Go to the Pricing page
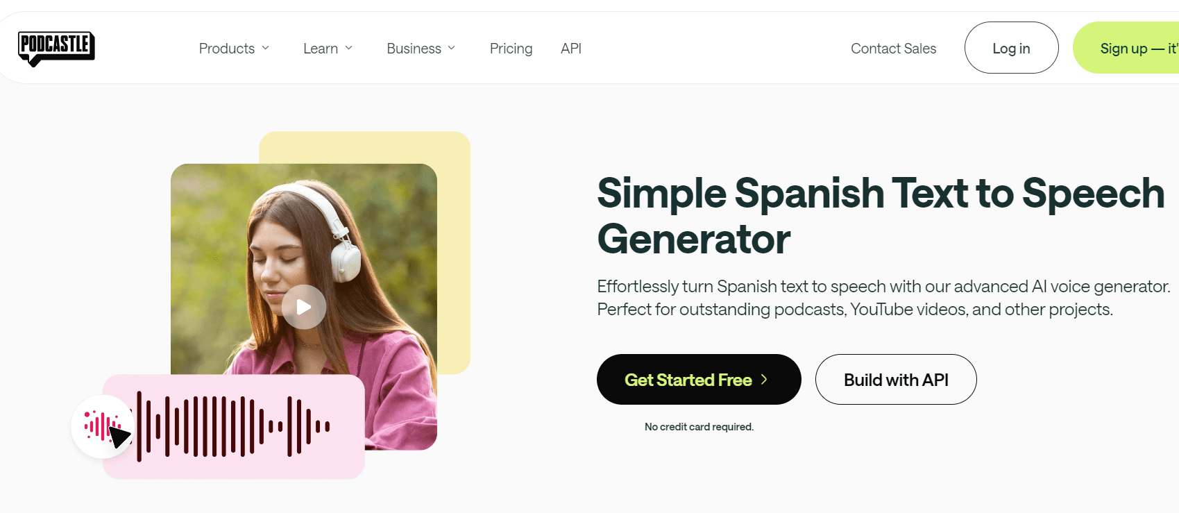Viewport: 1179px width, 513px height. tap(511, 49)
